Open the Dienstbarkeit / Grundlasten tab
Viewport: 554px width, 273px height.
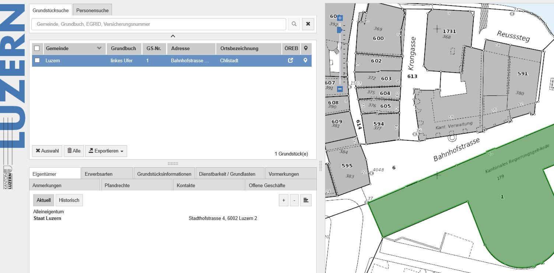tap(230, 174)
